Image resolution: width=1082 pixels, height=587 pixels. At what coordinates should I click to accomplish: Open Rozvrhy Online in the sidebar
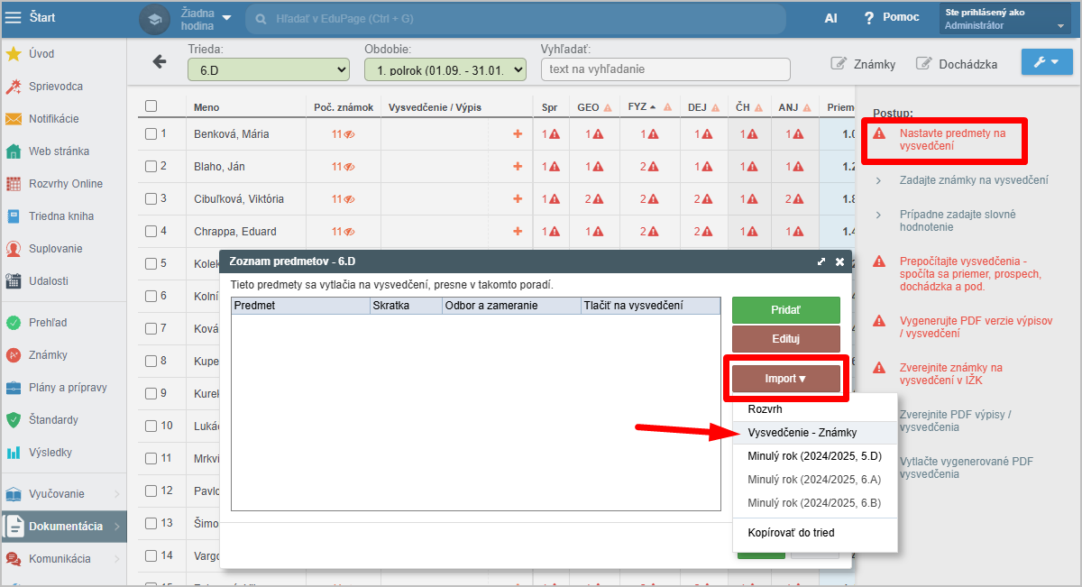[65, 184]
